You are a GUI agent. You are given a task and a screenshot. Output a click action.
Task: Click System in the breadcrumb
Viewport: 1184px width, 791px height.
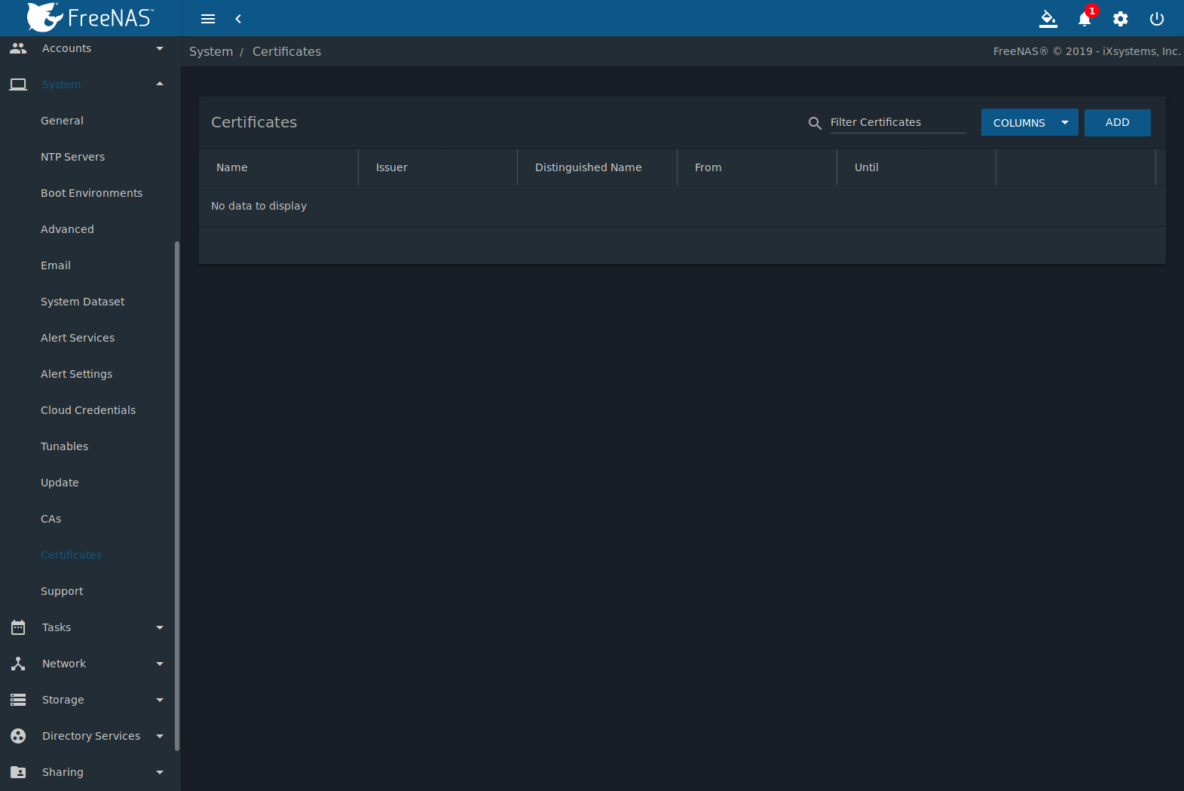click(211, 51)
